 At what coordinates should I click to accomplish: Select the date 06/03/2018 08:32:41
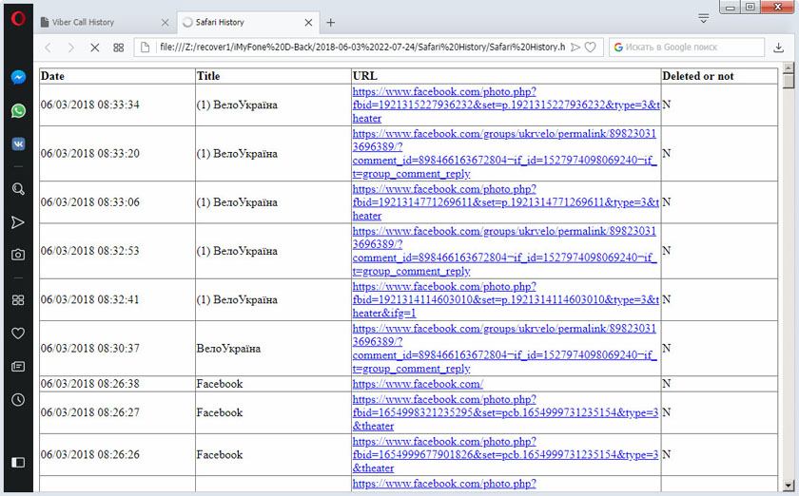(90, 299)
